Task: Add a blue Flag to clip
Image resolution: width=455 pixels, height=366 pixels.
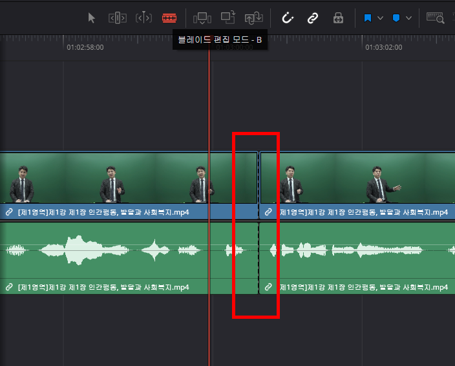Action: 368,18
